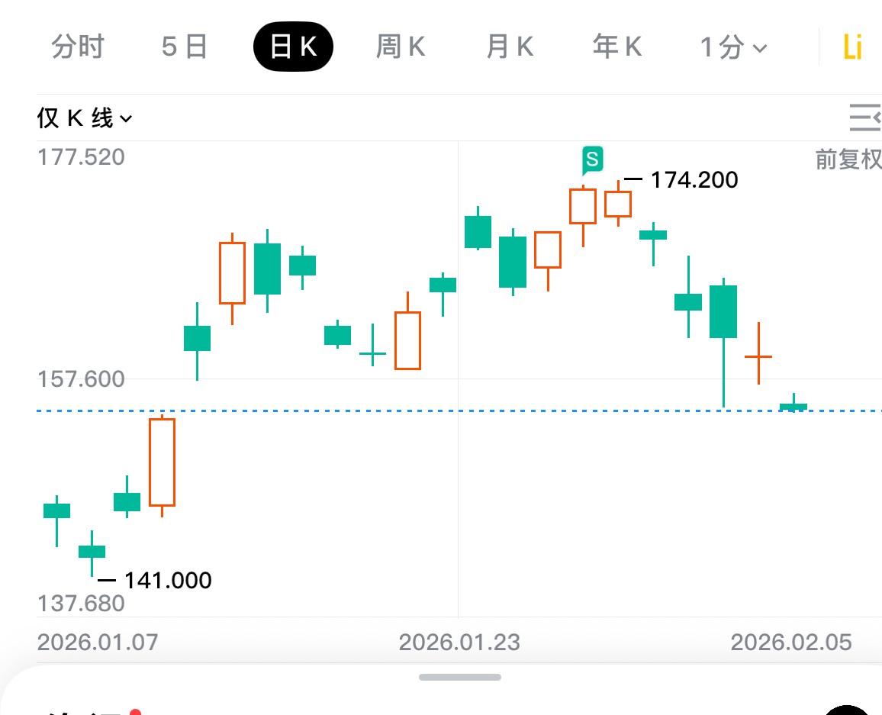The image size is (882, 715).
Task: Click the blue dashed price line
Action: [305, 411]
